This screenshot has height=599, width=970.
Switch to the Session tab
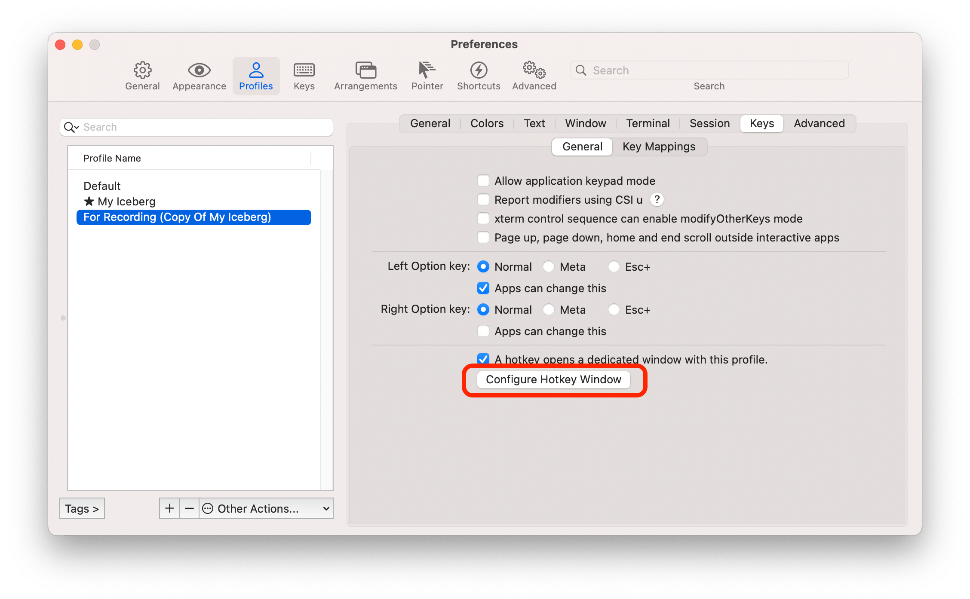(709, 123)
